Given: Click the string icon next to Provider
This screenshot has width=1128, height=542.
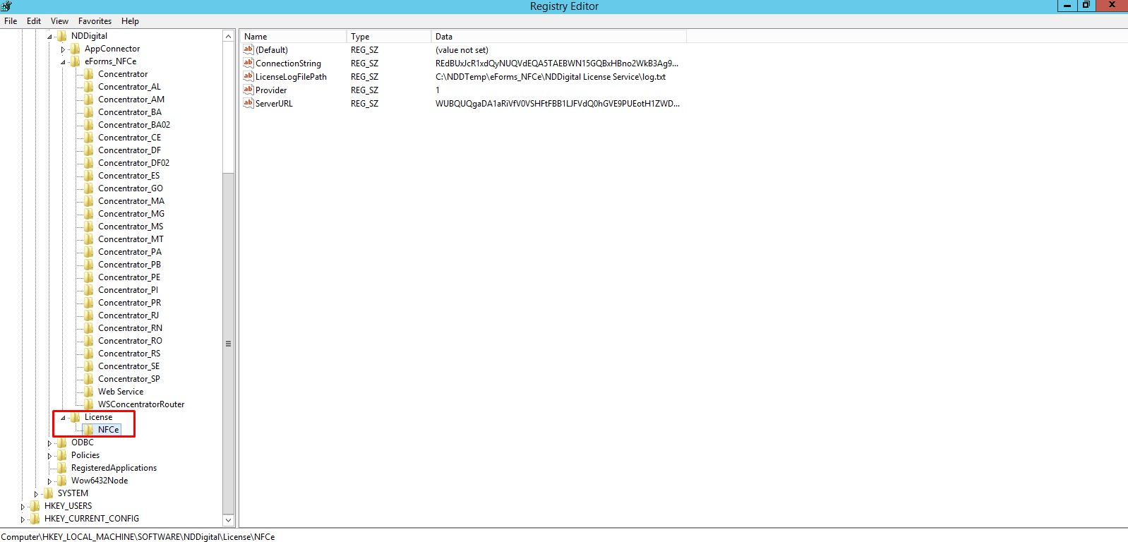Looking at the screenshot, I should pyautogui.click(x=248, y=90).
